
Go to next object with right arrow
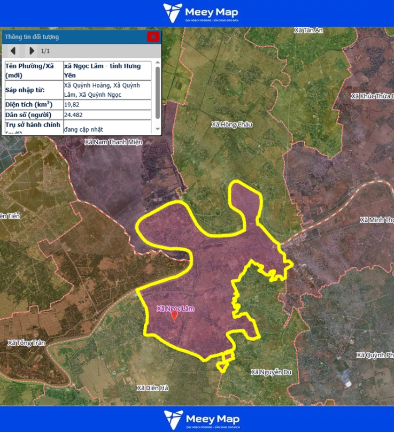[32, 51]
